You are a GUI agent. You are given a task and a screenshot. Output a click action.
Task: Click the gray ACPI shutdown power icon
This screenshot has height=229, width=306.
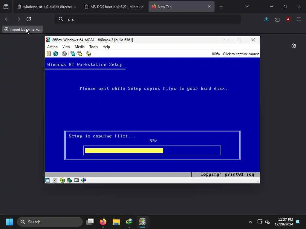tap(64, 54)
